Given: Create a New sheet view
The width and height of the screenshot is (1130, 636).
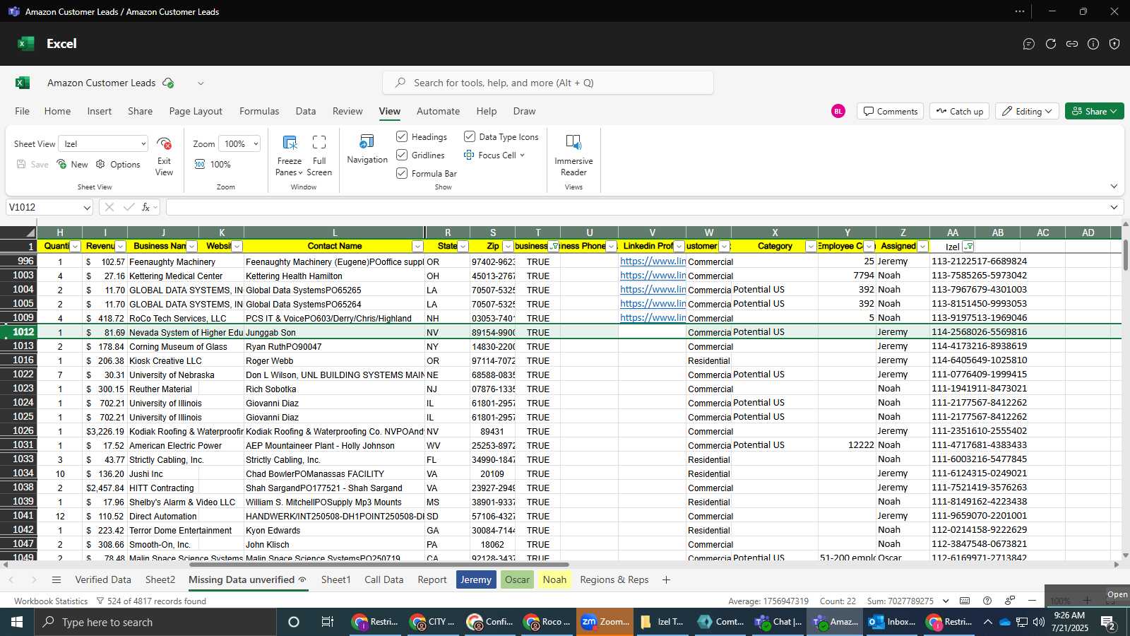Looking at the screenshot, I should (72, 164).
